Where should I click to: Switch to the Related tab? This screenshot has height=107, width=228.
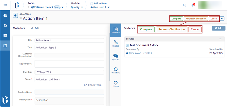point(116,43)
